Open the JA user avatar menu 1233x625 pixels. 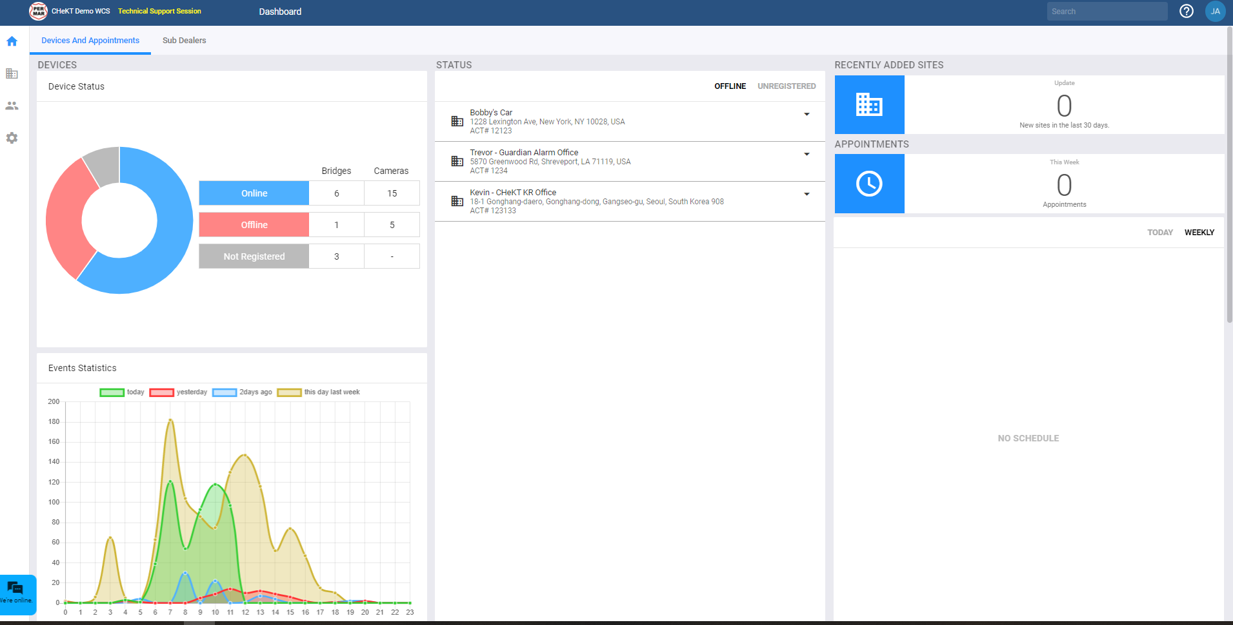pos(1215,11)
